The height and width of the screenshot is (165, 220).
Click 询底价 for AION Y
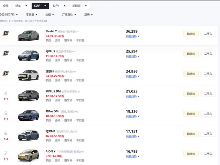tap(191, 154)
